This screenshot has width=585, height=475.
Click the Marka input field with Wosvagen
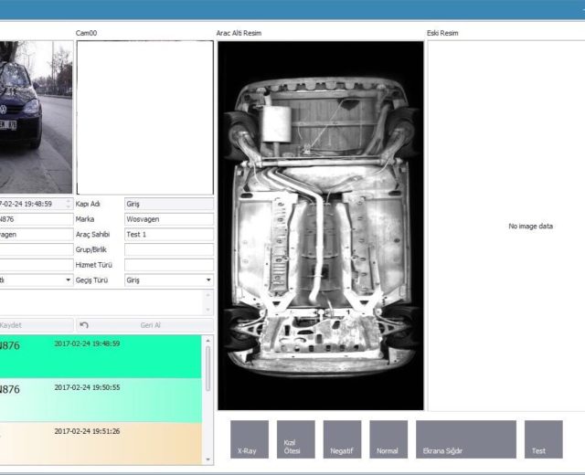click(168, 219)
